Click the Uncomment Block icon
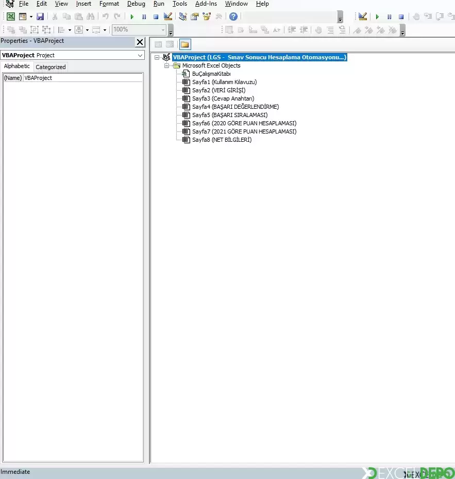Viewport: 455px width, 479px height. tap(342, 29)
